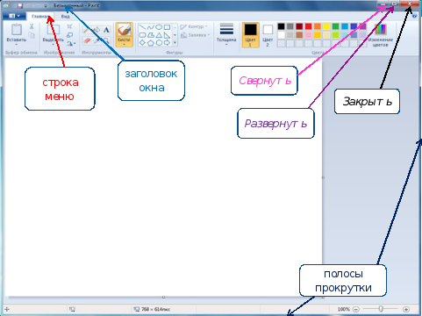Select the Eraser tool
The width and height of the screenshot is (422, 316).
click(87, 40)
